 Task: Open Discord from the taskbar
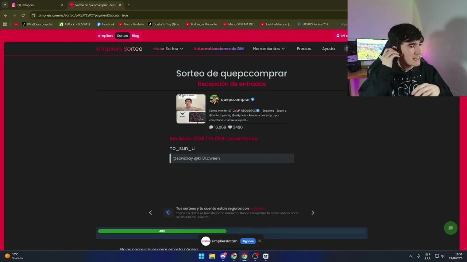(223, 256)
